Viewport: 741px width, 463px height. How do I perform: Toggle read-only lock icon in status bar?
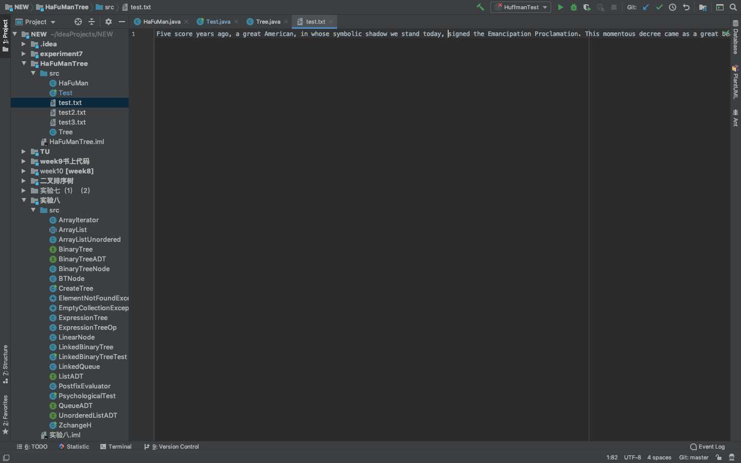[719, 458]
